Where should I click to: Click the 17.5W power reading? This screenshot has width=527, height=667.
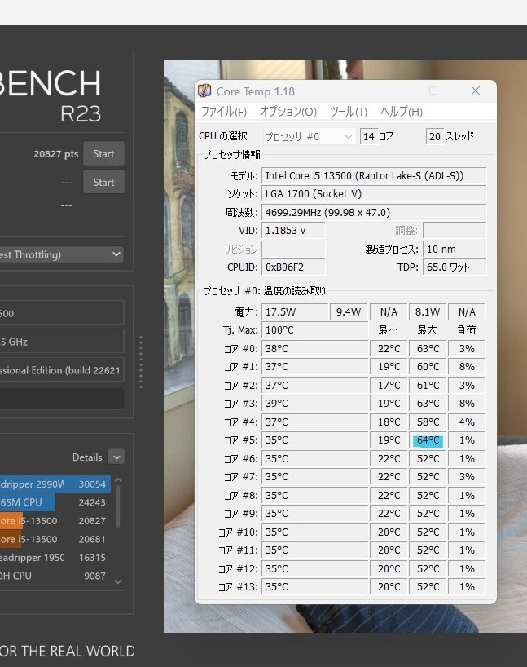[x=296, y=311]
